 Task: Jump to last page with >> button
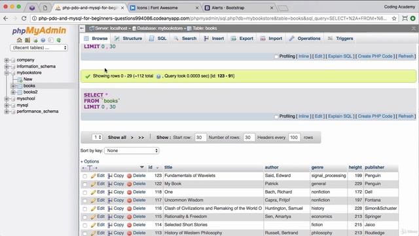[141, 138]
